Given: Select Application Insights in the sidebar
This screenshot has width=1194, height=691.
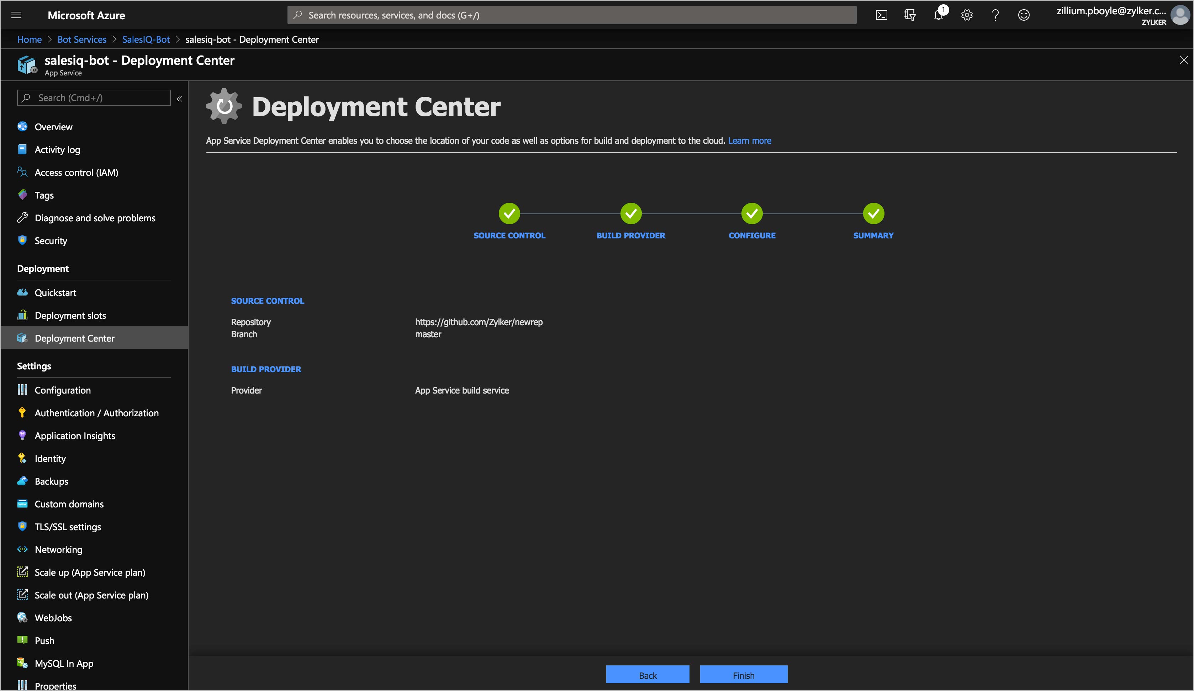Looking at the screenshot, I should point(75,436).
